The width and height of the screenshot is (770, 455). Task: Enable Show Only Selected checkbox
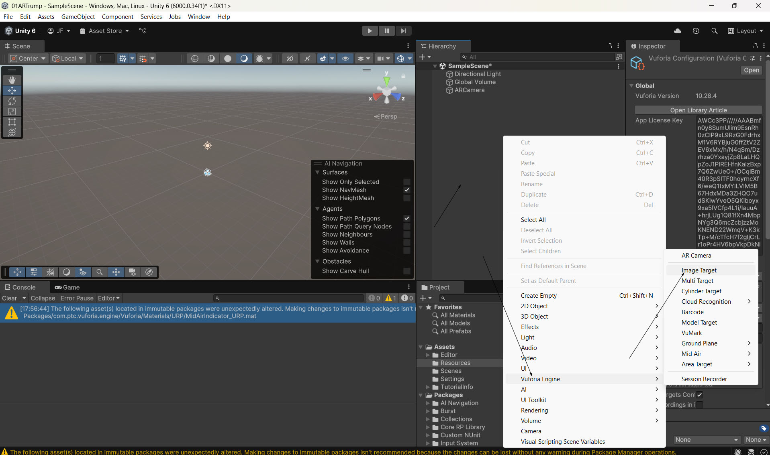point(406,182)
